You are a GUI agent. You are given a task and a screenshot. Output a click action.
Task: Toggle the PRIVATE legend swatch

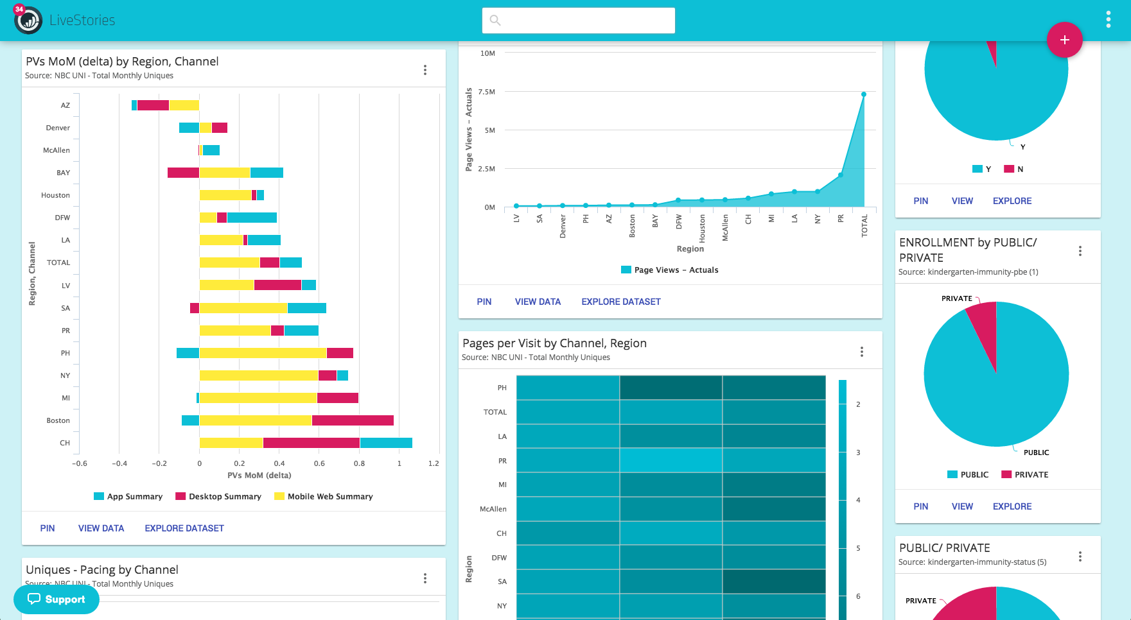pyautogui.click(x=1006, y=474)
